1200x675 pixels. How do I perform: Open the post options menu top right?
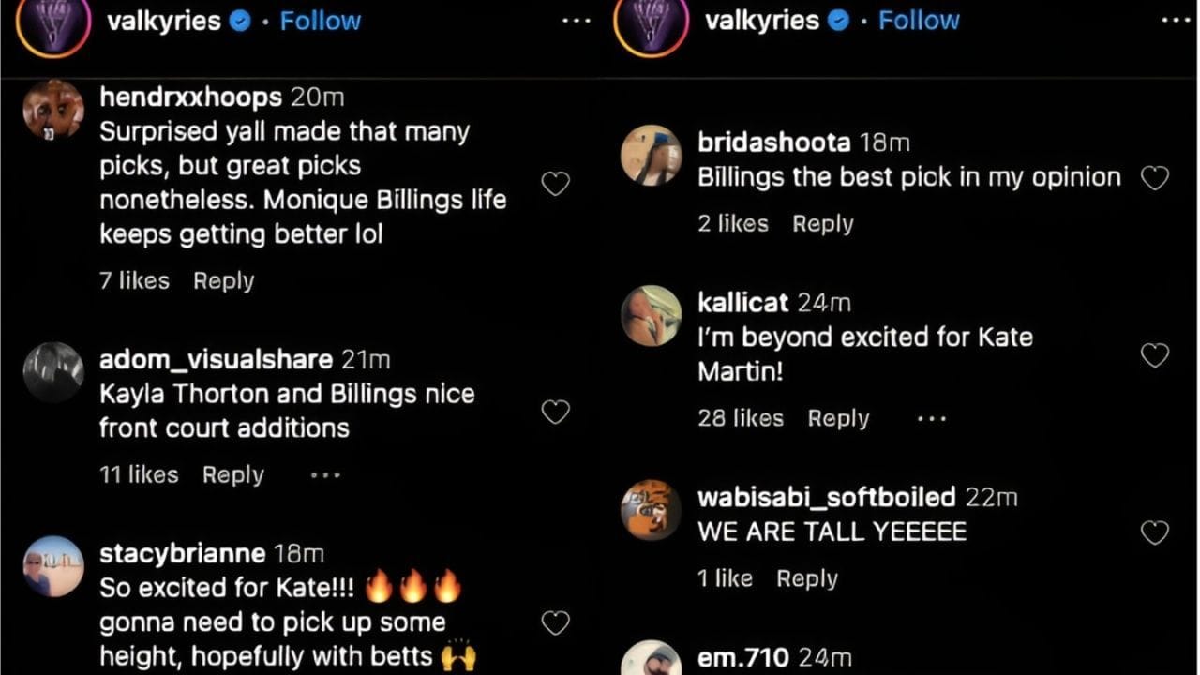[1177, 21]
